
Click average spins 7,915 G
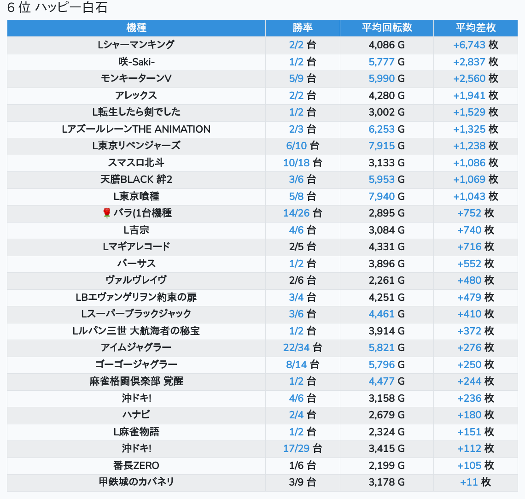pyautogui.click(x=387, y=146)
